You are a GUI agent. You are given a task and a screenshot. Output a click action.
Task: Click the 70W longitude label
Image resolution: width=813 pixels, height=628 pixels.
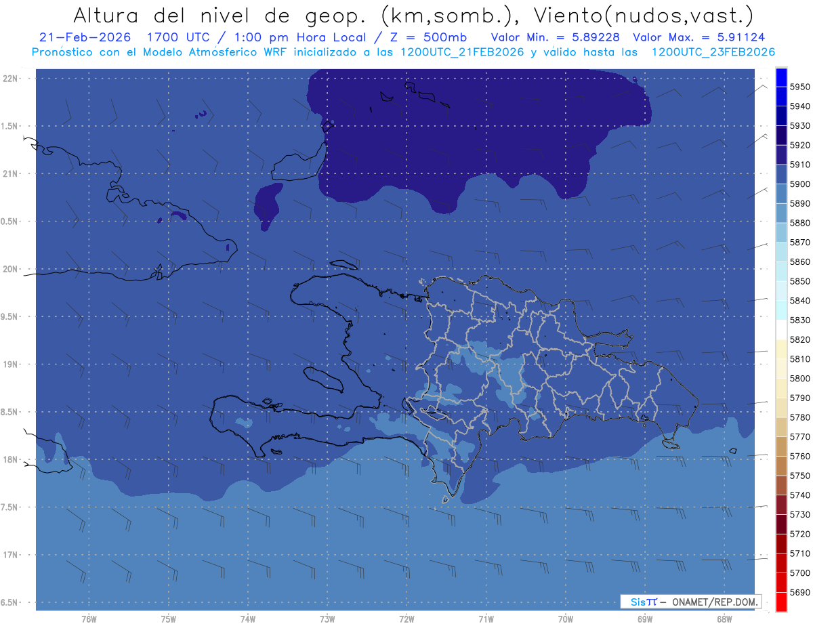pos(566,619)
